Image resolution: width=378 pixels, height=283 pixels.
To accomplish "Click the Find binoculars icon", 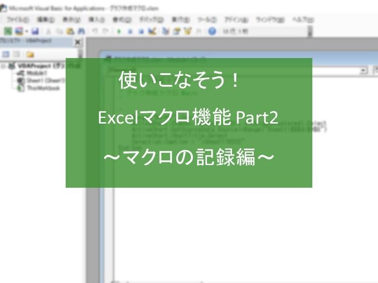I will pos(81,31).
